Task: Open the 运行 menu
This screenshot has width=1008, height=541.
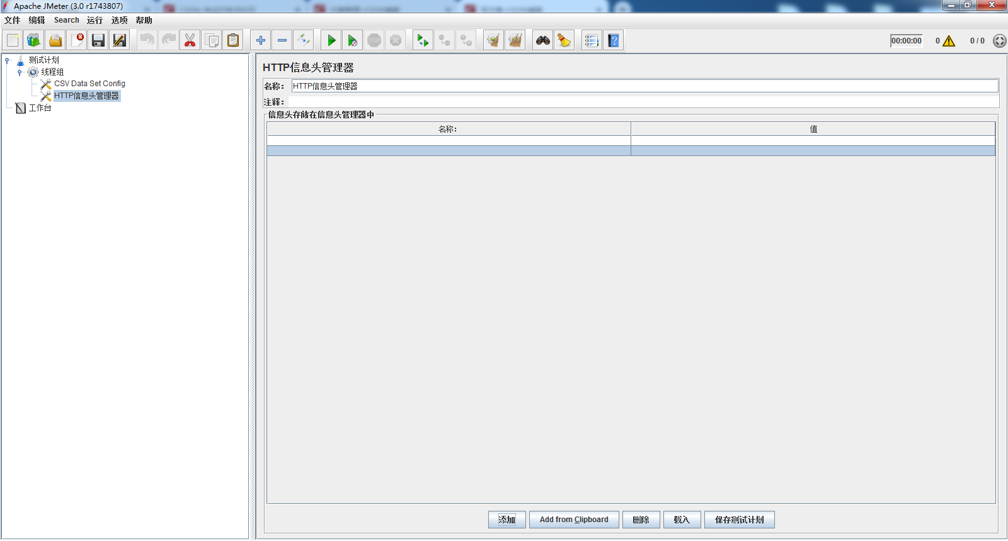Action: click(94, 20)
